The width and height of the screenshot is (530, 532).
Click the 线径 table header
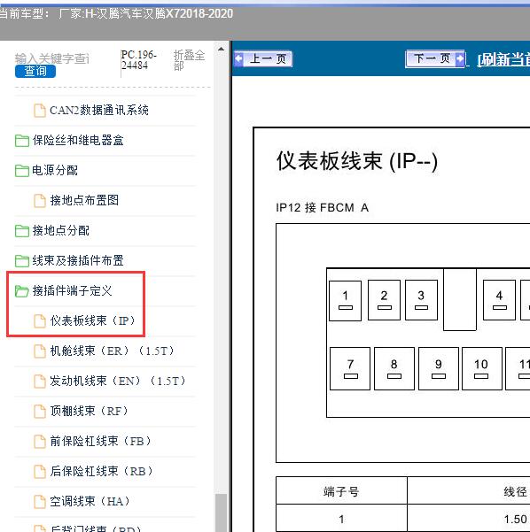516,491
